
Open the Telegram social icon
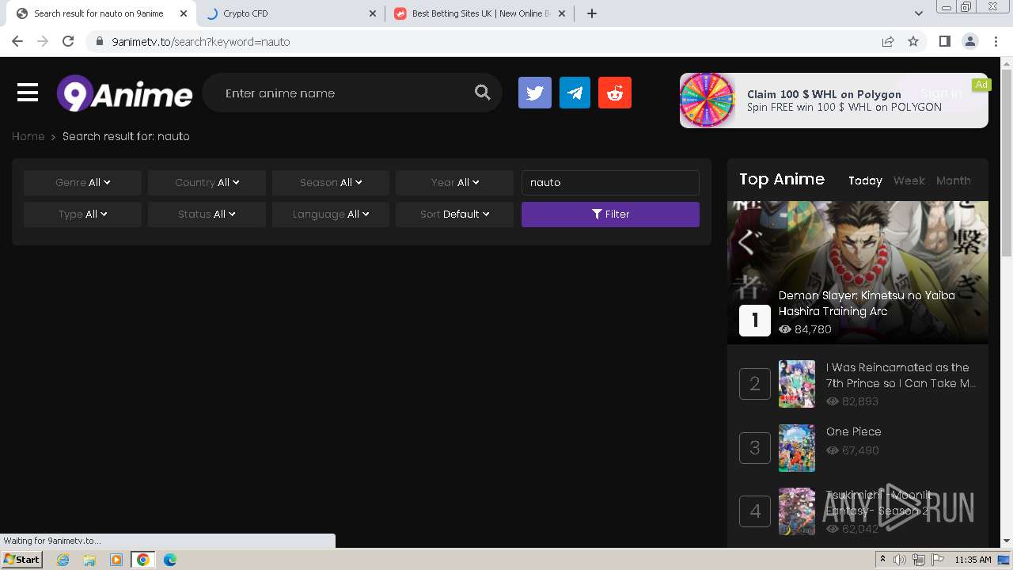[x=575, y=93]
